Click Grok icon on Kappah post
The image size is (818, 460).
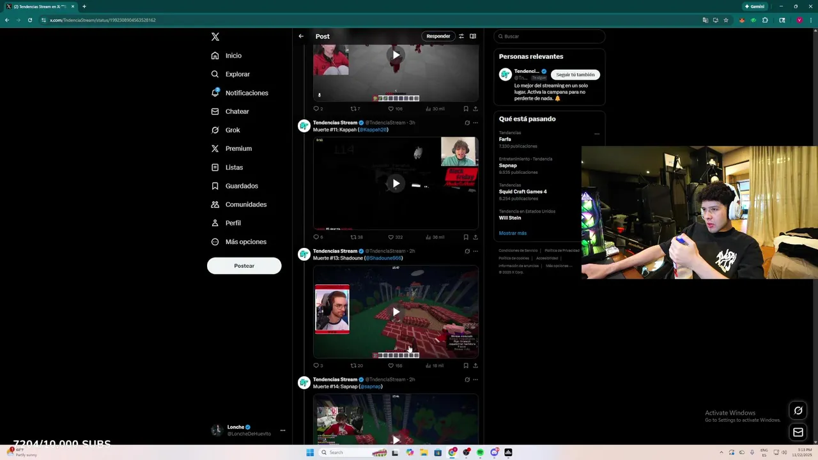(x=467, y=123)
